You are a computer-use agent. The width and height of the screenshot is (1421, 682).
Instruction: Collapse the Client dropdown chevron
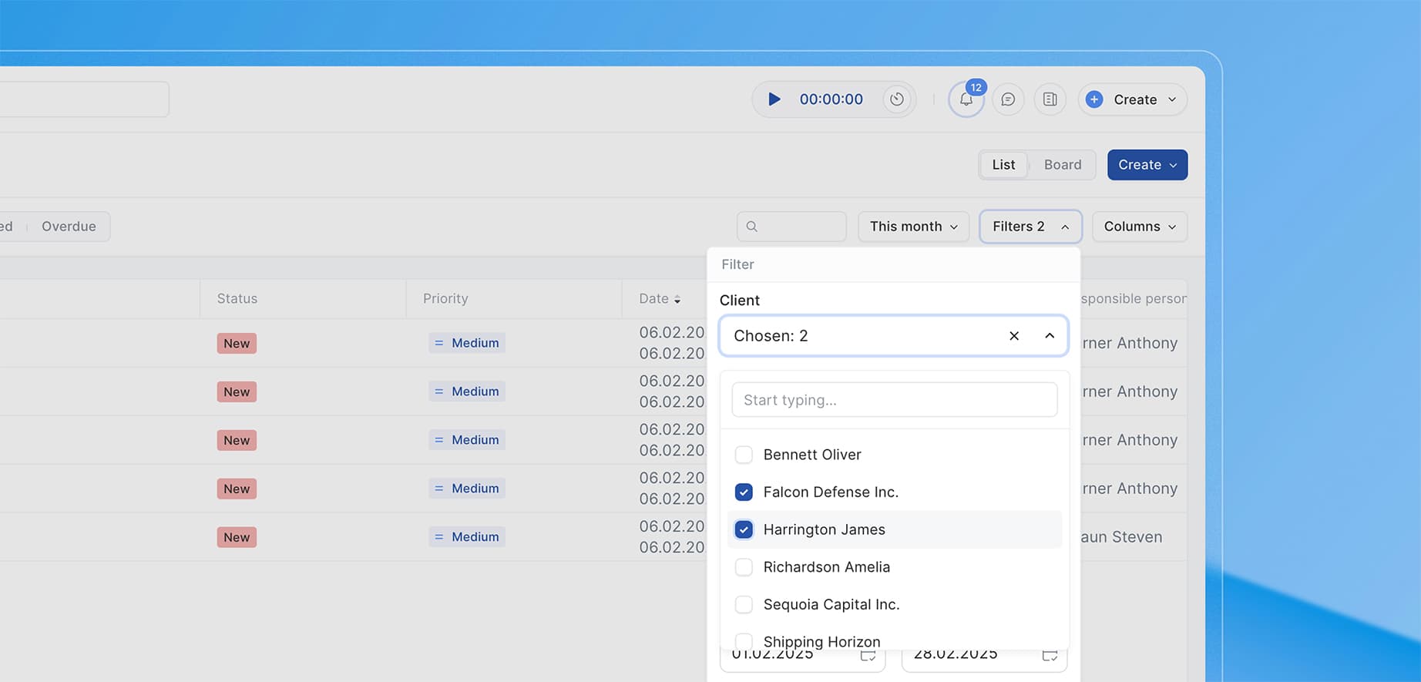(x=1050, y=336)
